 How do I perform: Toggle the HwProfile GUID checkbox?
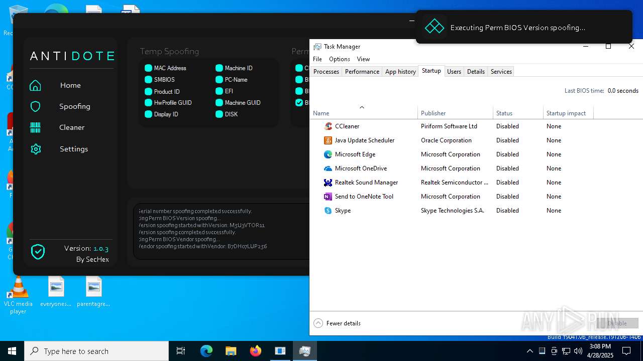click(148, 103)
